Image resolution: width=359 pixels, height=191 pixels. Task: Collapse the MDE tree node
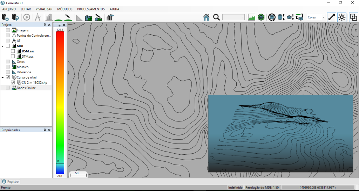point(3,46)
